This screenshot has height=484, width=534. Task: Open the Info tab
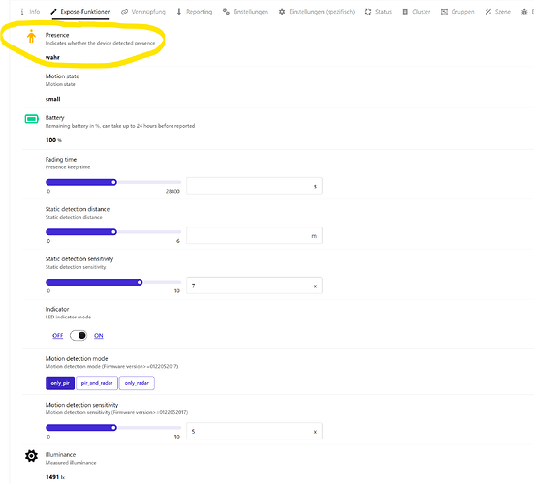coord(31,12)
